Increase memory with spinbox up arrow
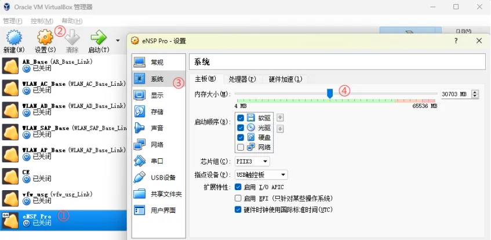 pos(475,92)
